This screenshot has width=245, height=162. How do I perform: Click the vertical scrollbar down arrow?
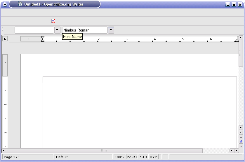point(241,132)
